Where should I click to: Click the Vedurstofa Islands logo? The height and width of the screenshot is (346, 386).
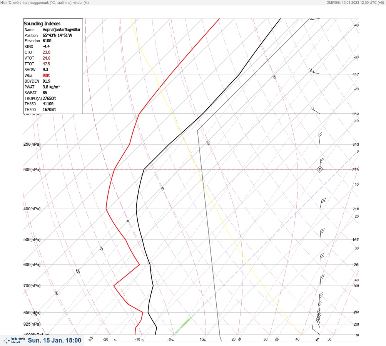pos(14,341)
